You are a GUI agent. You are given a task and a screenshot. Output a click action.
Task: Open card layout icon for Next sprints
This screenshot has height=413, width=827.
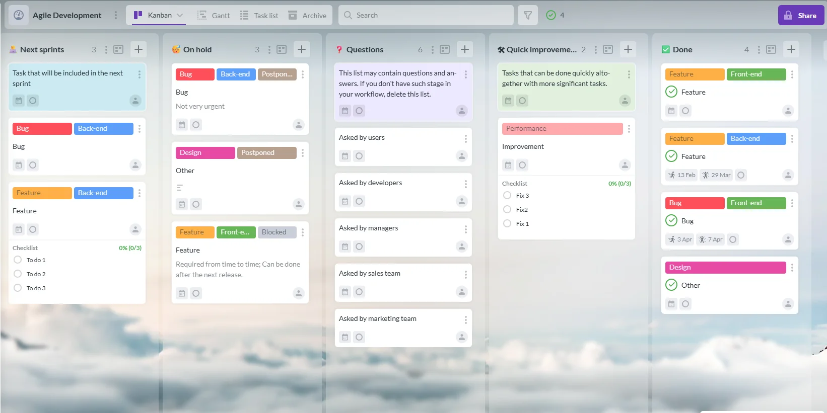click(118, 49)
